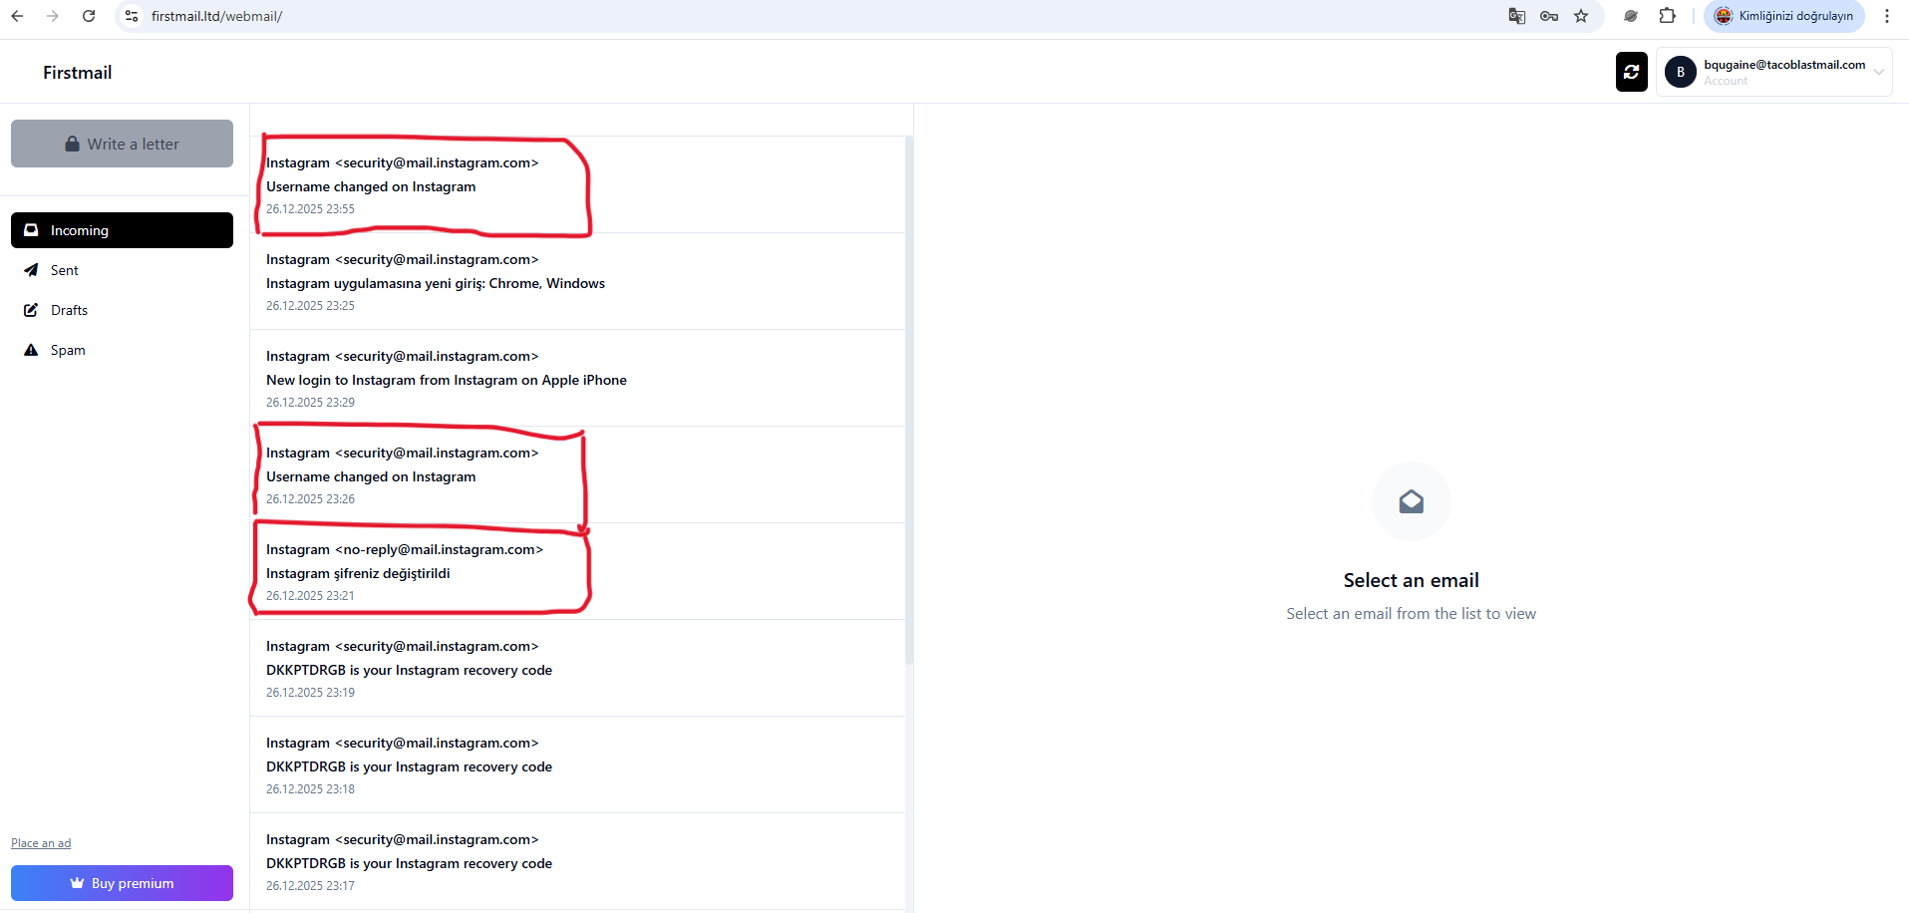The width and height of the screenshot is (1909, 913).
Task: Click the Buy premium button
Action: tap(122, 883)
